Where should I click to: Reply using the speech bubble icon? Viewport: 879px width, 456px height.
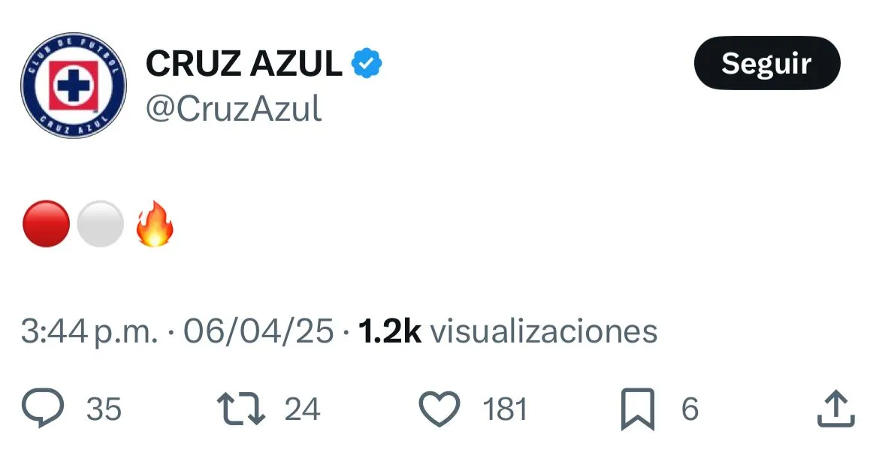pyautogui.click(x=44, y=409)
